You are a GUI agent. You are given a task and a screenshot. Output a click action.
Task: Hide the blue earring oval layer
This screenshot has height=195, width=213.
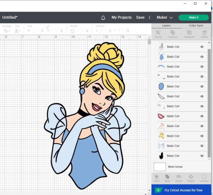point(202,86)
